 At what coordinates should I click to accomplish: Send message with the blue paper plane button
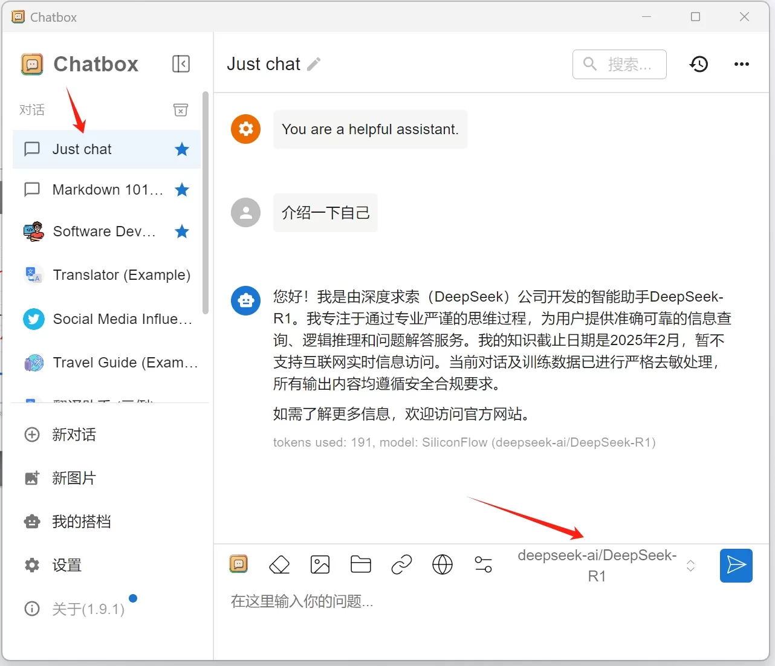click(x=736, y=565)
